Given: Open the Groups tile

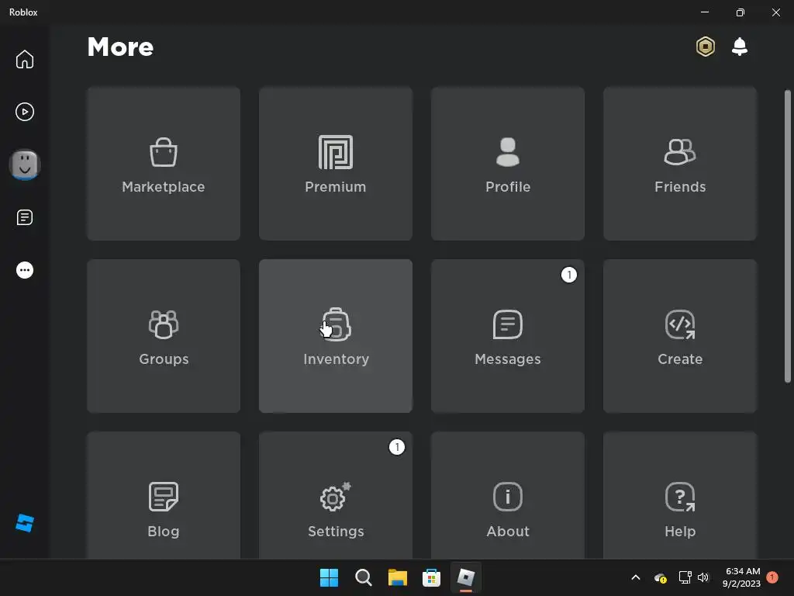Looking at the screenshot, I should point(164,336).
